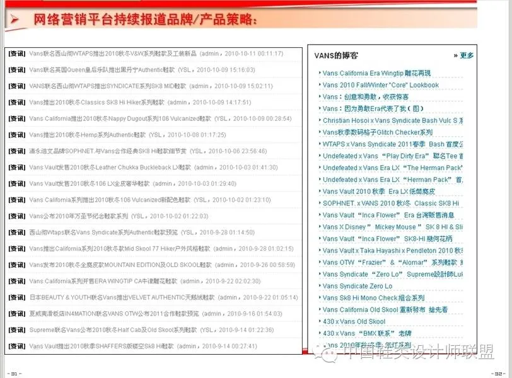
Task: Open Vans Vault Inca Flower SK8-HI post
Action: point(388,239)
